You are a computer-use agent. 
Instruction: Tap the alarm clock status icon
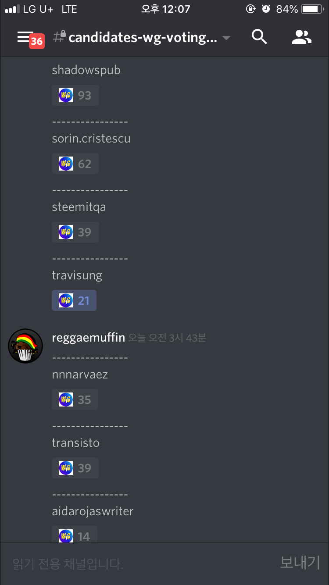pos(266,9)
